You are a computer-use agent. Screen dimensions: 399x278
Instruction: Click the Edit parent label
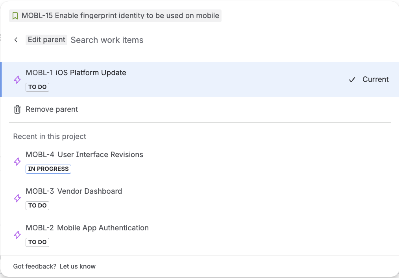[x=46, y=40]
